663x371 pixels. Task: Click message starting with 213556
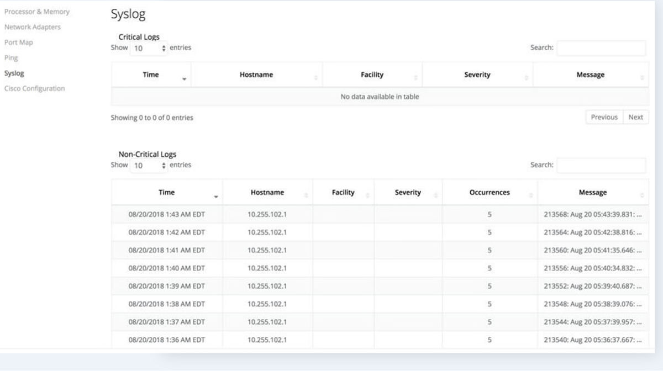(593, 268)
